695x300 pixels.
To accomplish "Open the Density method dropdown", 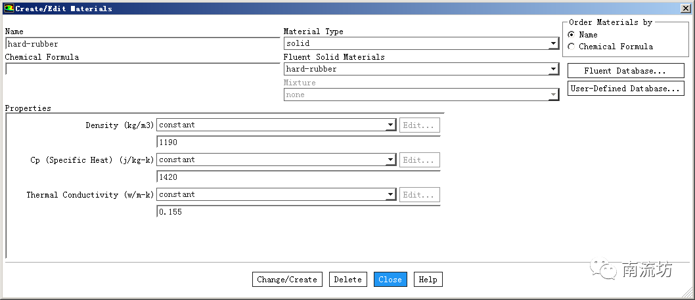I will tap(276, 125).
